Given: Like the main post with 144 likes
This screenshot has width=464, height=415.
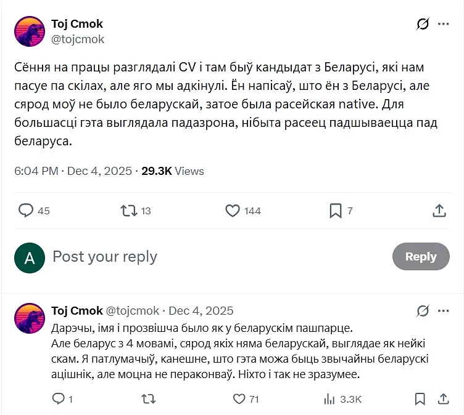Looking at the screenshot, I should tap(233, 211).
